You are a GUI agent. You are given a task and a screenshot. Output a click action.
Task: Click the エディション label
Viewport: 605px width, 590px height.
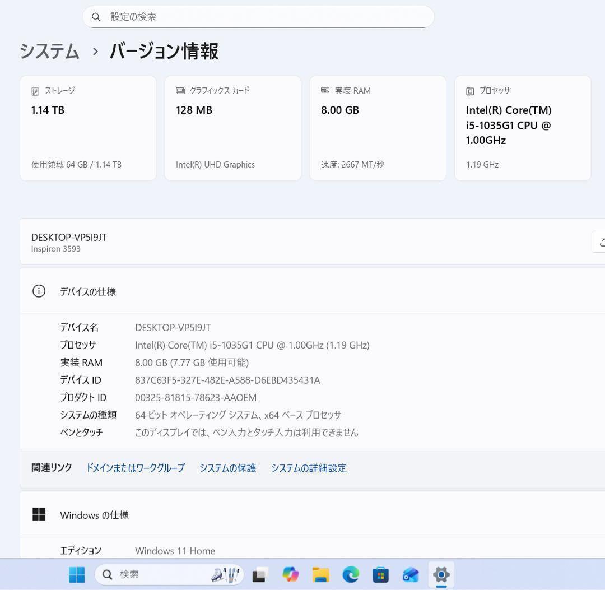point(81,551)
